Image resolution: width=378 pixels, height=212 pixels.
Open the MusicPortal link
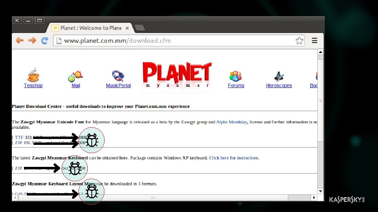coord(119,85)
